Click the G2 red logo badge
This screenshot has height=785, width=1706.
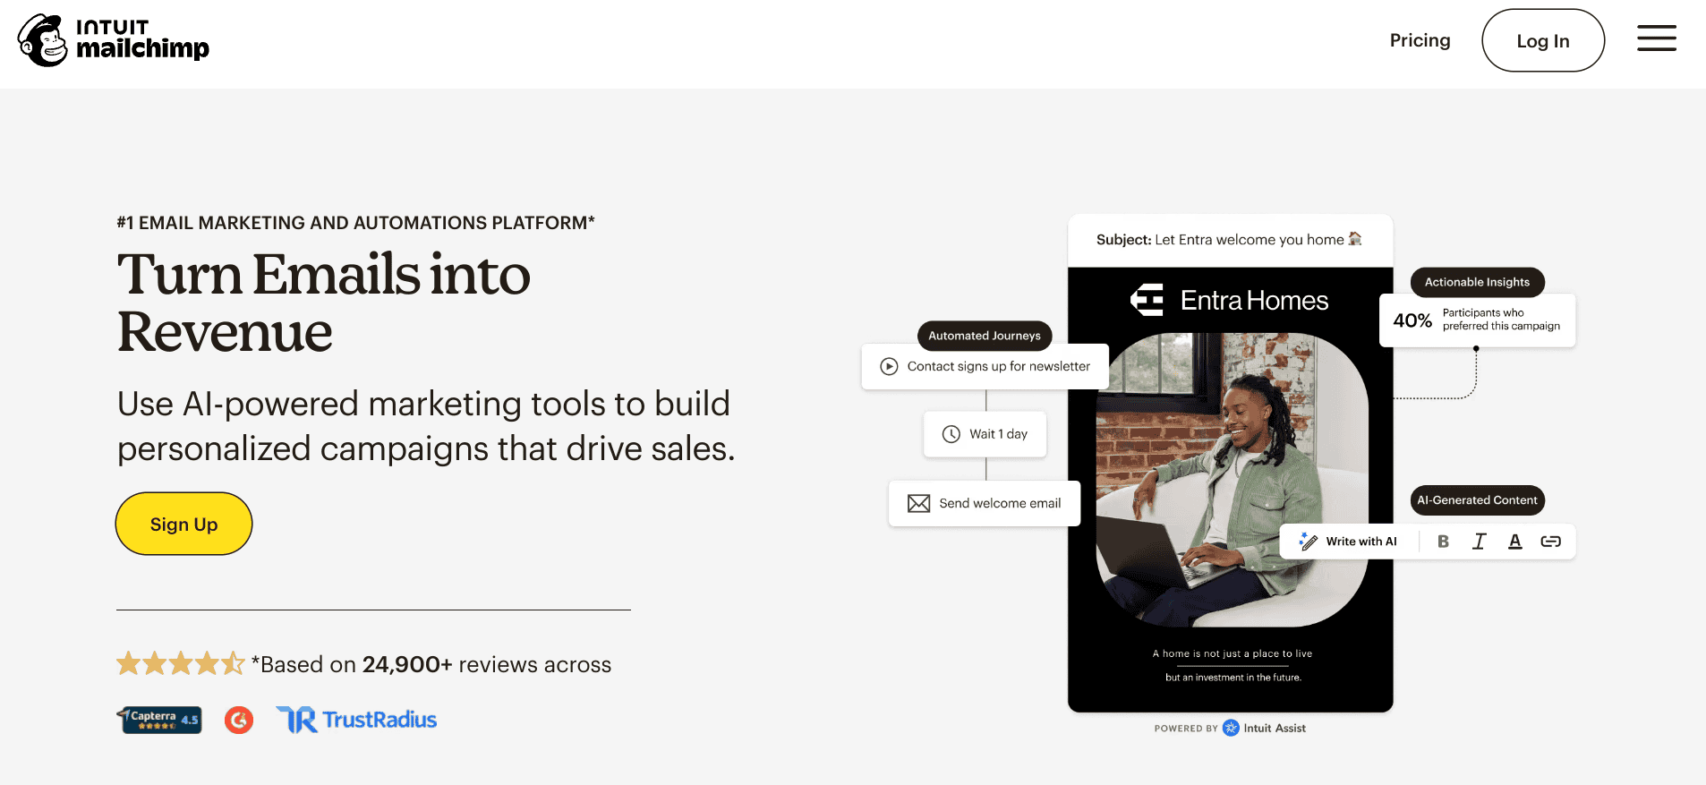pyautogui.click(x=239, y=720)
